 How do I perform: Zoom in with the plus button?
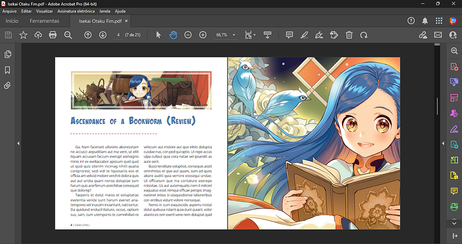(203, 35)
